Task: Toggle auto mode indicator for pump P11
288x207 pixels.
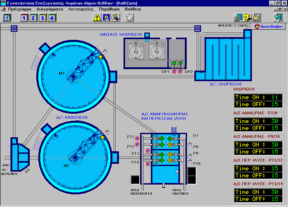Action: pyautogui.click(x=137, y=138)
